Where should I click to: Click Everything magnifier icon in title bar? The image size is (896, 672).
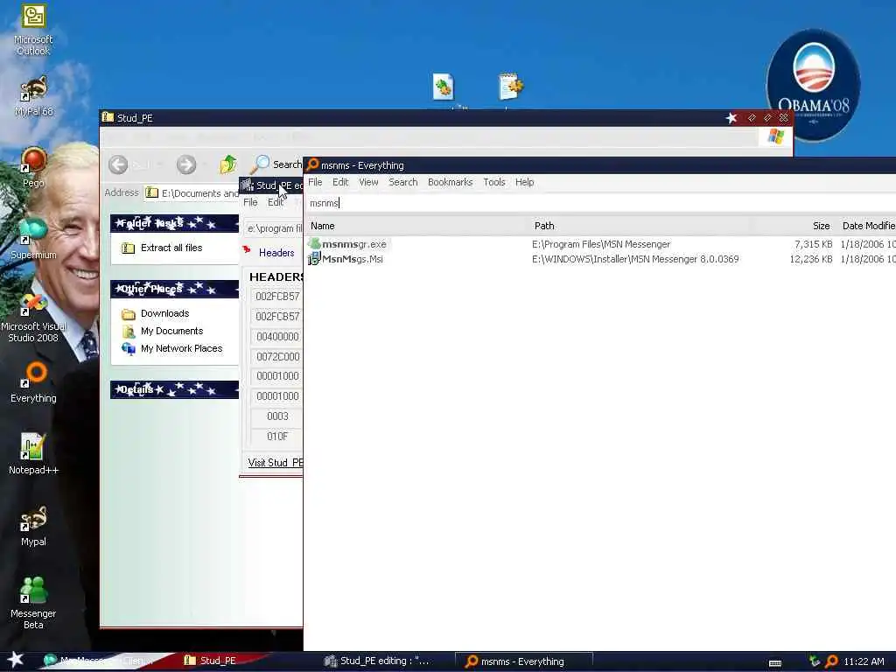312,164
